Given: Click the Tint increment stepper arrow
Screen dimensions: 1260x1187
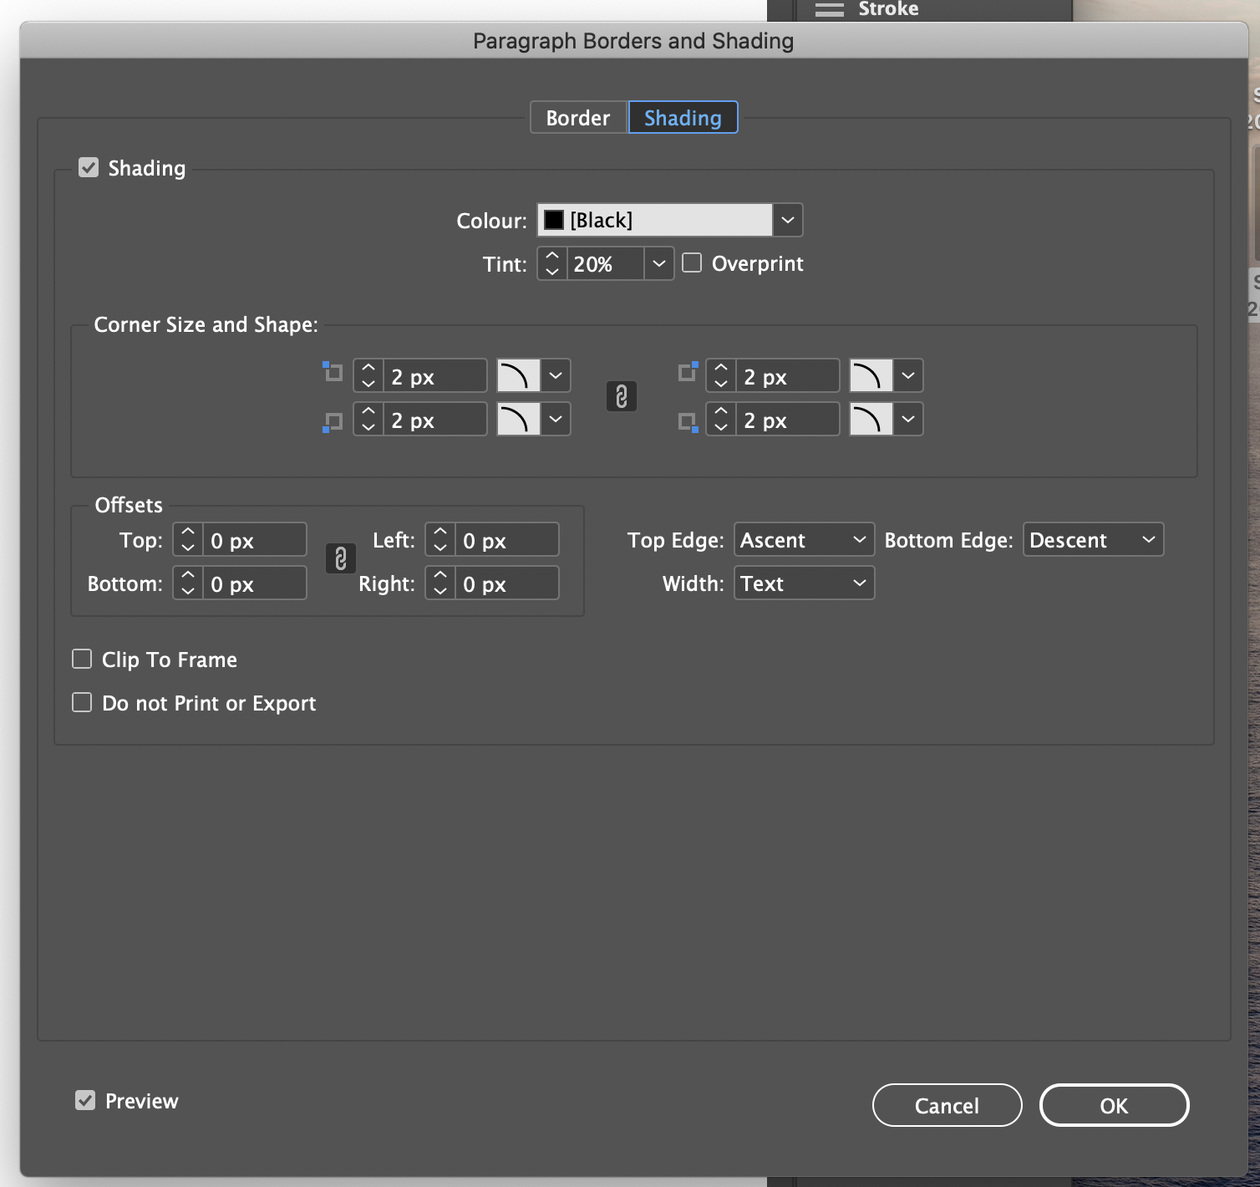Looking at the screenshot, I should (551, 257).
